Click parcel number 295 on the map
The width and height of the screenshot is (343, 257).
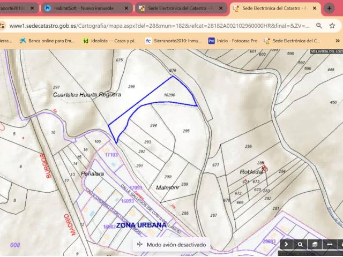point(186,131)
